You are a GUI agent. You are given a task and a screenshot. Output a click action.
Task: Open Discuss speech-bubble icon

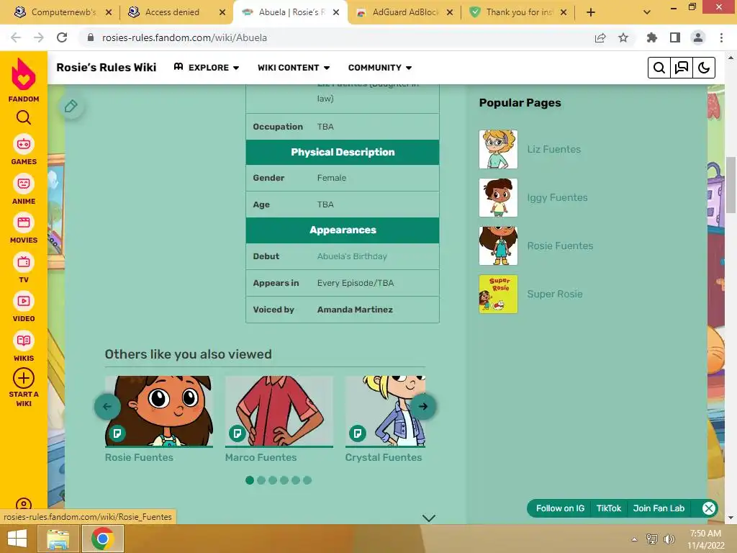pyautogui.click(x=681, y=68)
